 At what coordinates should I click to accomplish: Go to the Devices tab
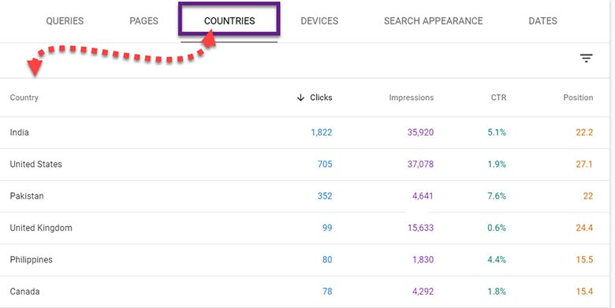pos(319,20)
